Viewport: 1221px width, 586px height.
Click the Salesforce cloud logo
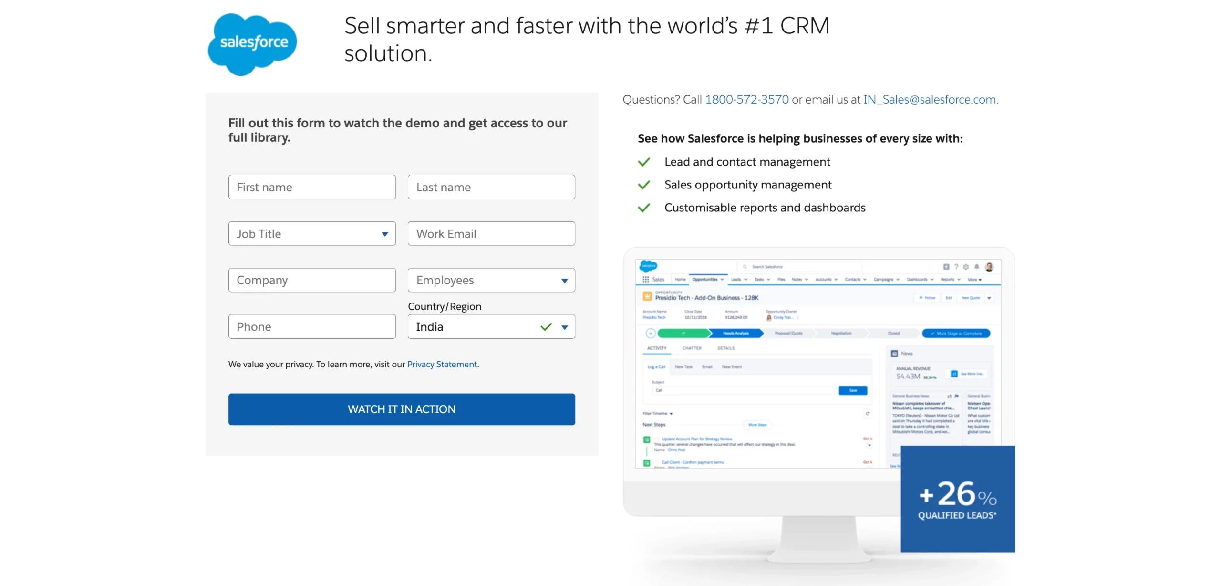click(252, 44)
